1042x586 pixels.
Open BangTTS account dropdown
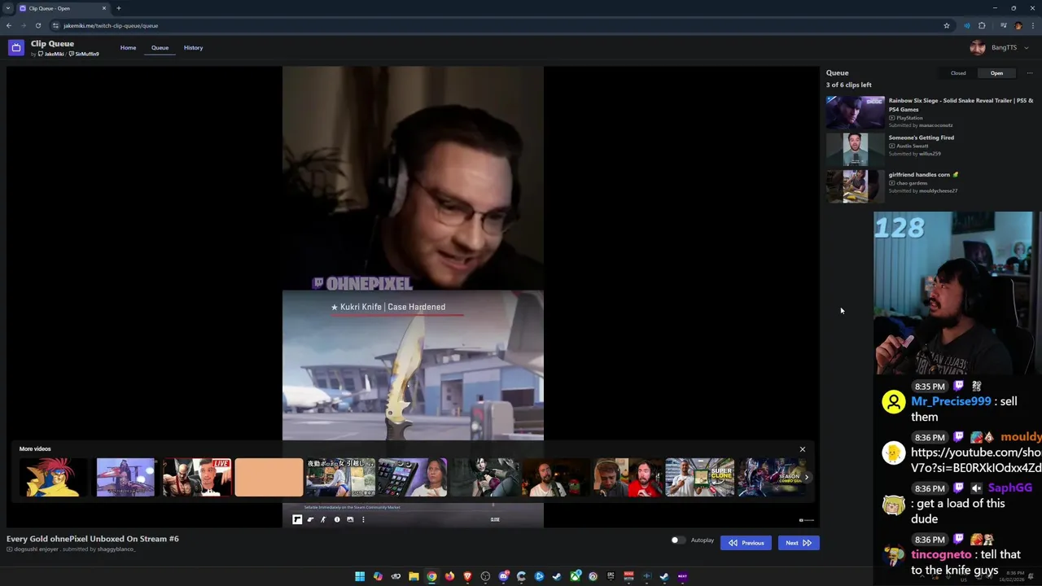1000,47
